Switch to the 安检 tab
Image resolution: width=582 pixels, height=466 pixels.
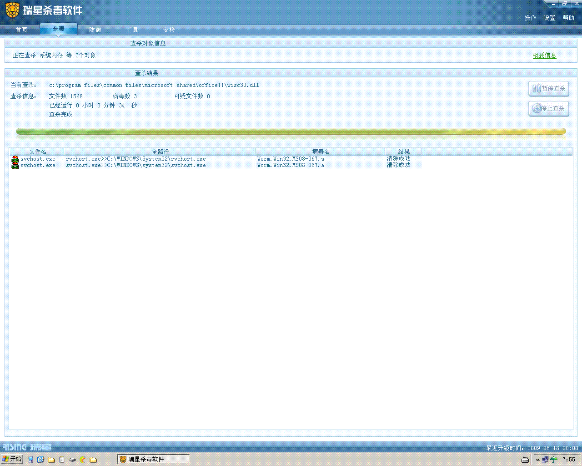(169, 30)
